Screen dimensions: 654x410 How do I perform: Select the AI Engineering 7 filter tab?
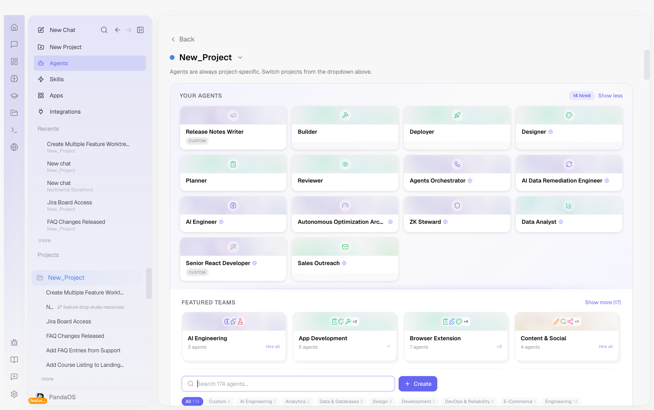click(x=258, y=401)
